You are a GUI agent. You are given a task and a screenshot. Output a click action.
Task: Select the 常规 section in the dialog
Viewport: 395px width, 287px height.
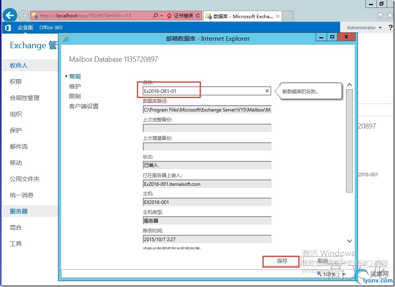[x=75, y=76]
